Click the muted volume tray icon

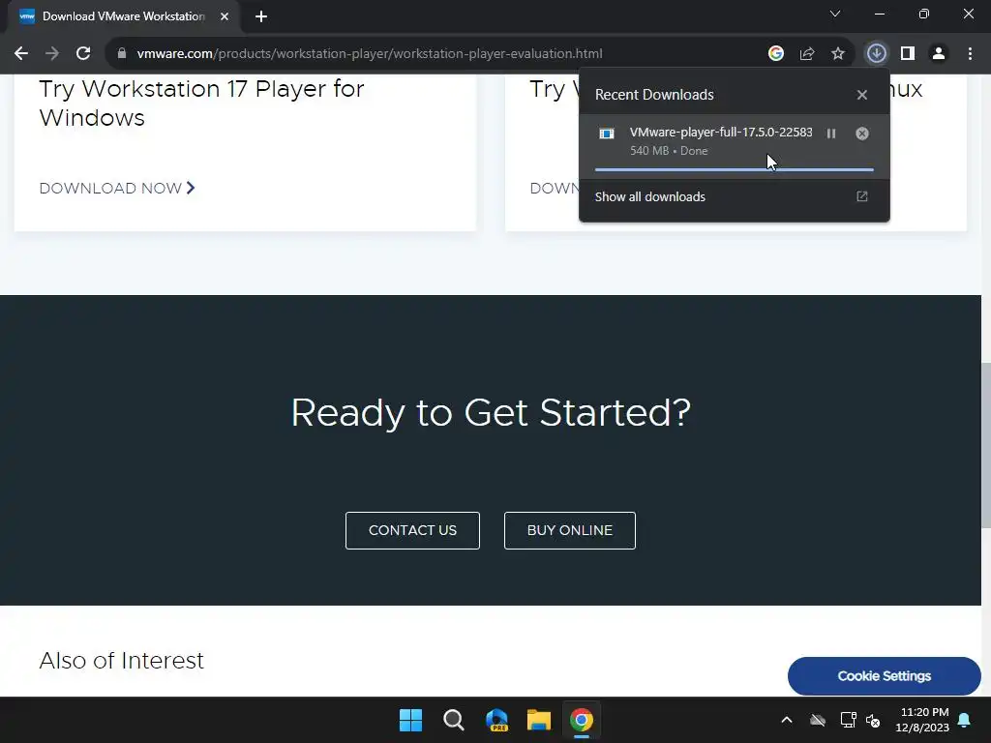pyautogui.click(x=873, y=720)
